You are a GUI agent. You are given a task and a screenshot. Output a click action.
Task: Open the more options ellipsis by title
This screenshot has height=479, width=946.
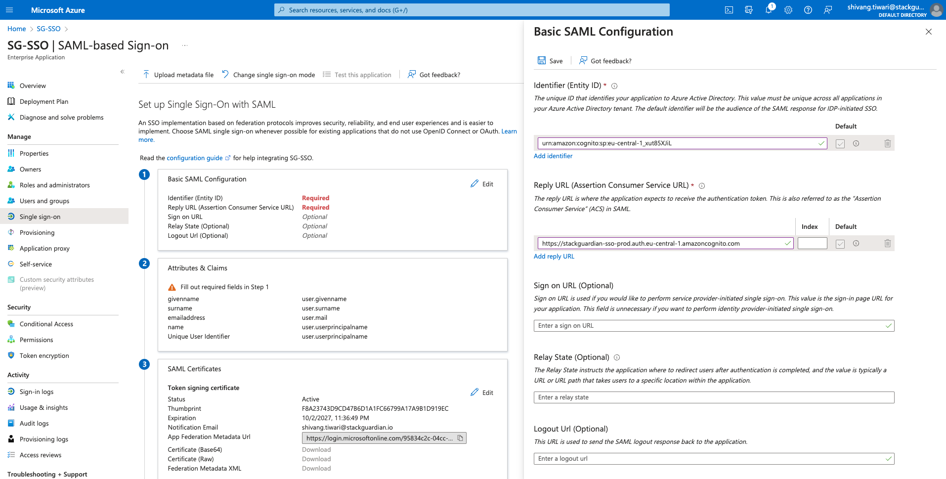[184, 45]
